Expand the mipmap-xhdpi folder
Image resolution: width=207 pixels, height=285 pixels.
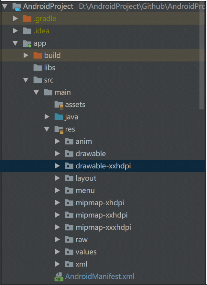coord(58,202)
